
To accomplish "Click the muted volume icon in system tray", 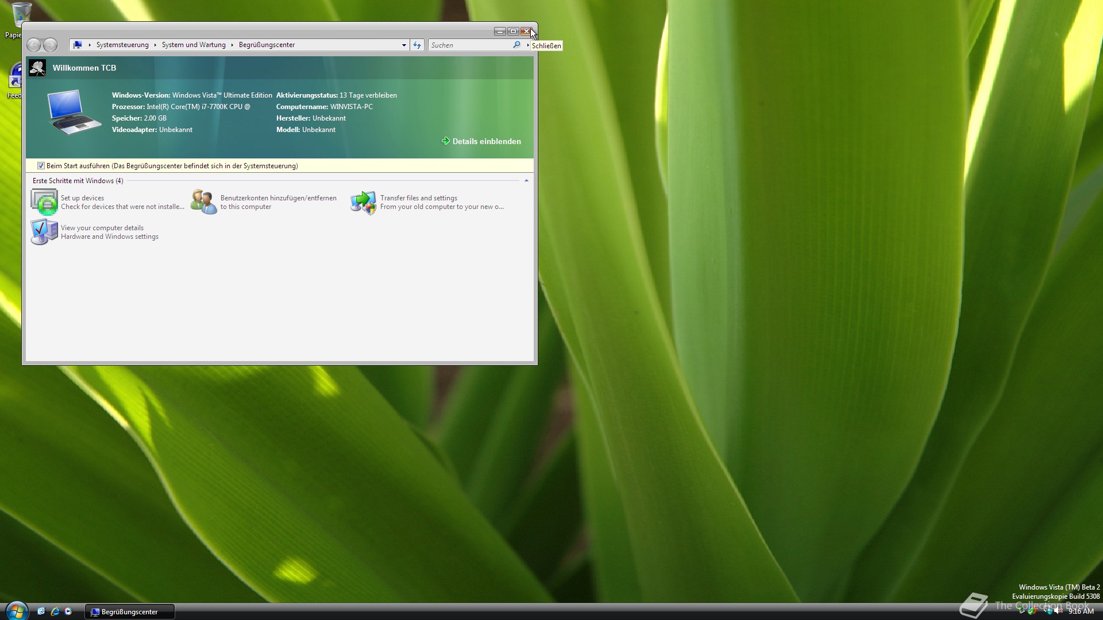I will [1058, 611].
